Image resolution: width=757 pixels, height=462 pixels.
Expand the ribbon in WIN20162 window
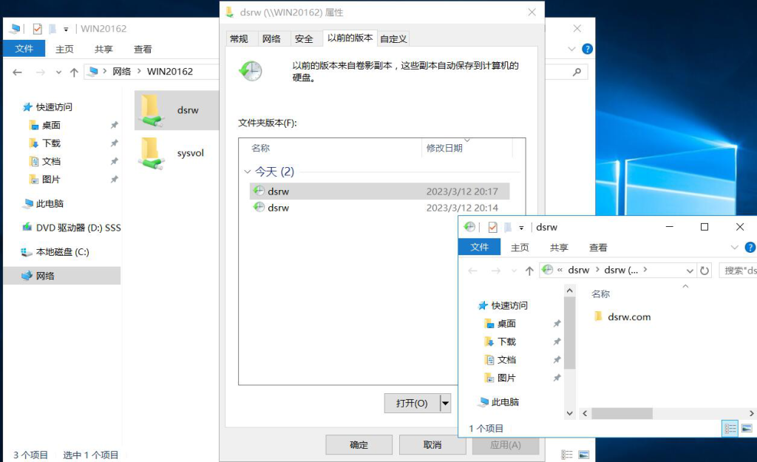pyautogui.click(x=571, y=49)
